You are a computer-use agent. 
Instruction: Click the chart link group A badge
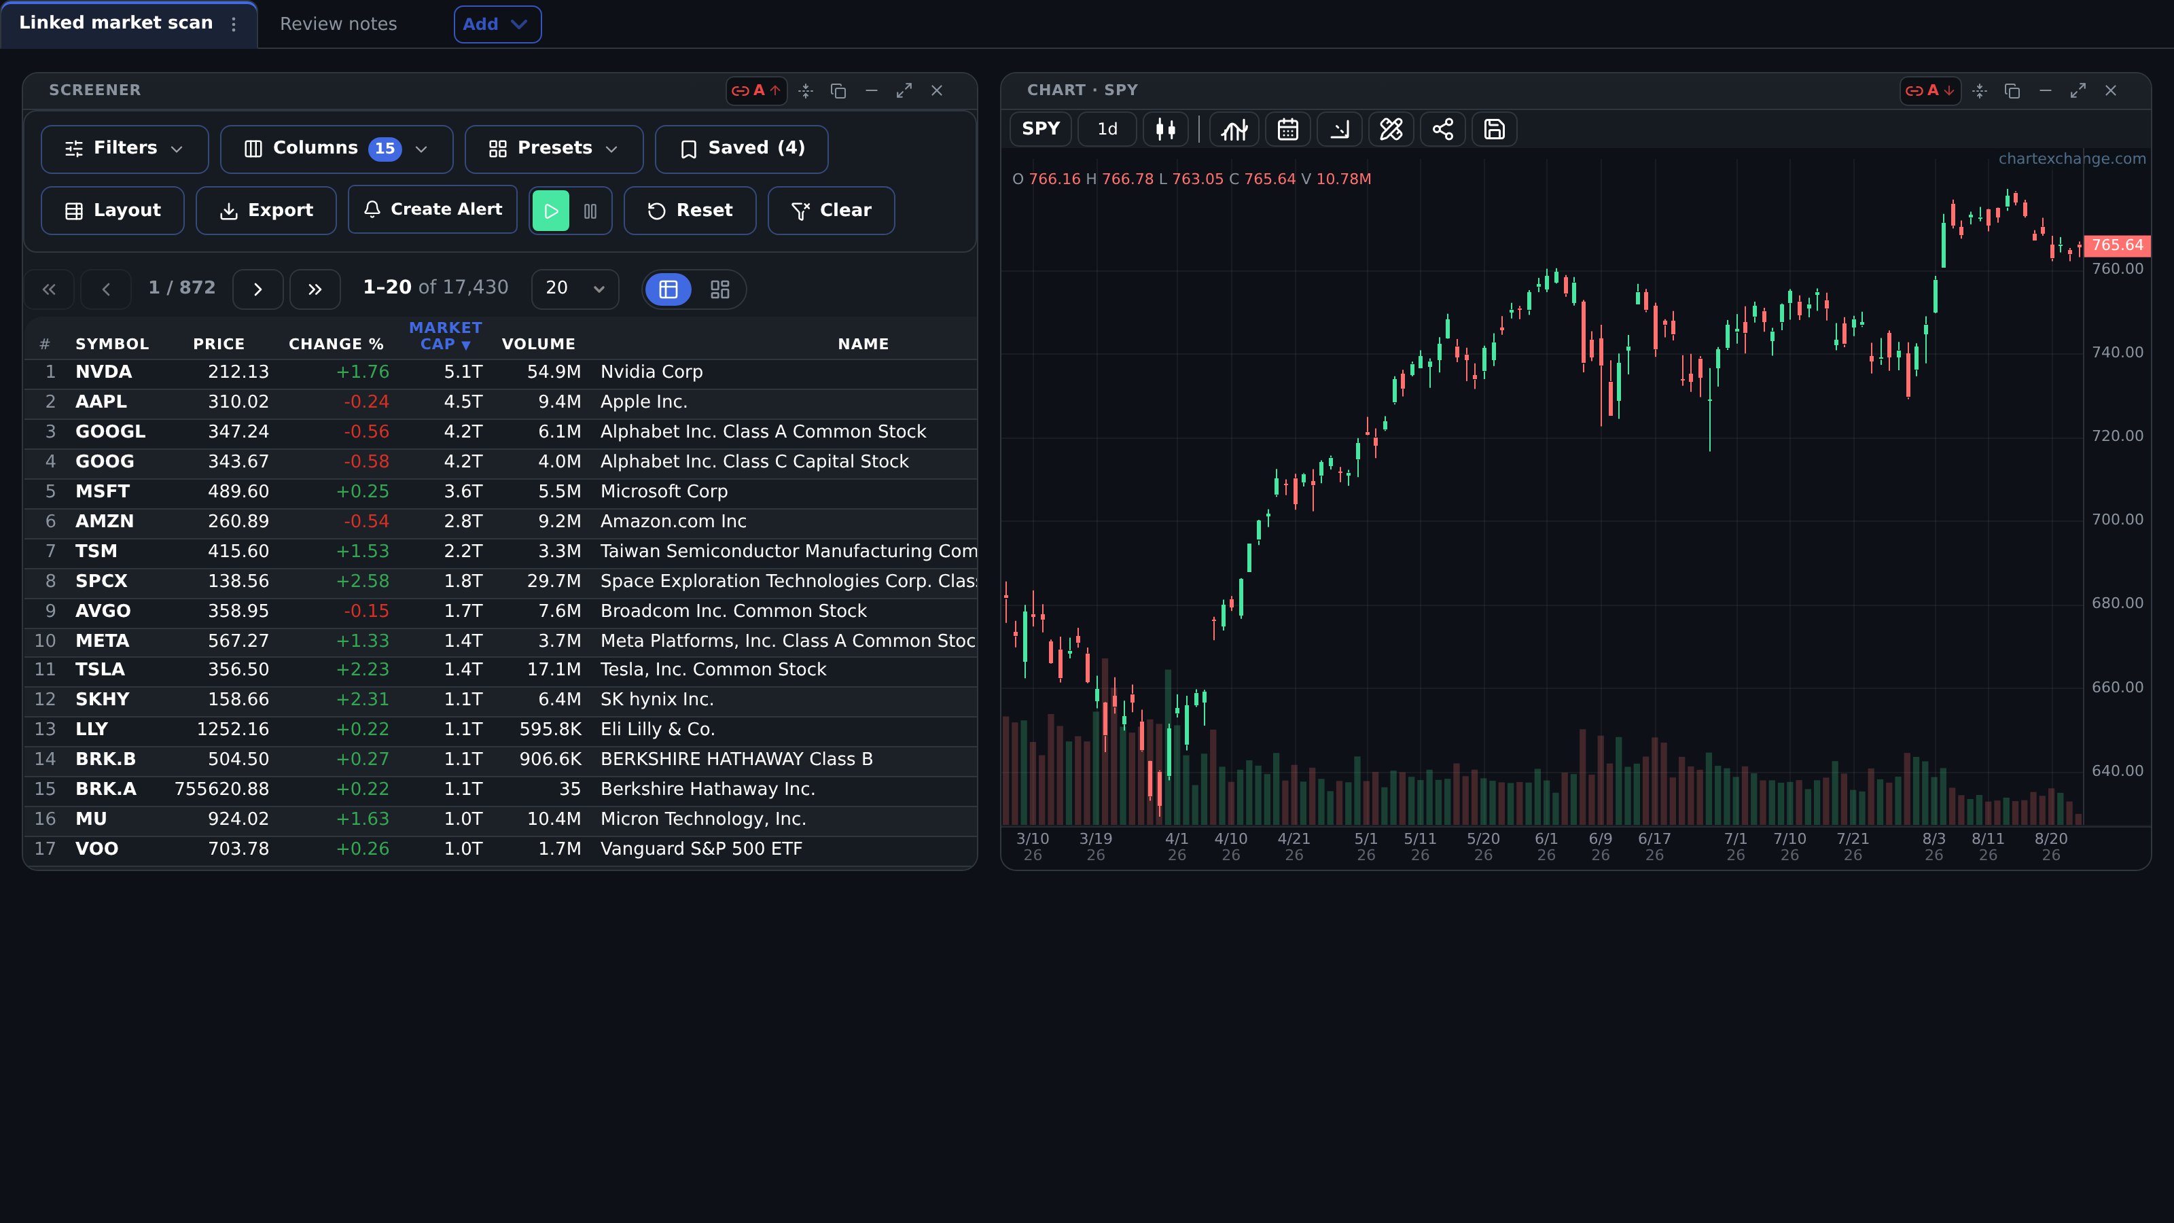pyautogui.click(x=1930, y=90)
